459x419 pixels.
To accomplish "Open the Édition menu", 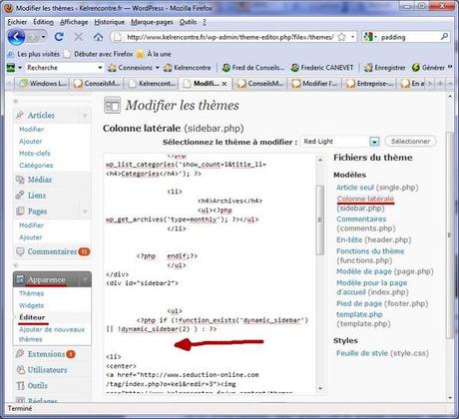I will 43,22.
